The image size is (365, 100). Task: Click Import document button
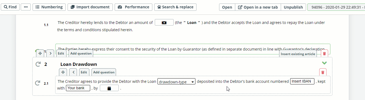(90, 7)
